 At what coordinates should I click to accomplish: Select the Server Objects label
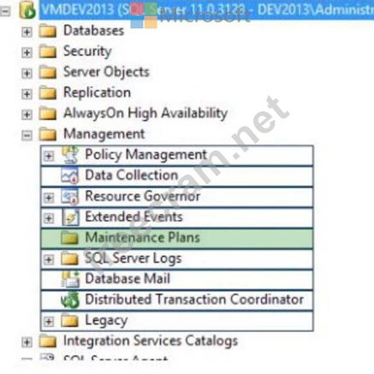[x=106, y=72]
